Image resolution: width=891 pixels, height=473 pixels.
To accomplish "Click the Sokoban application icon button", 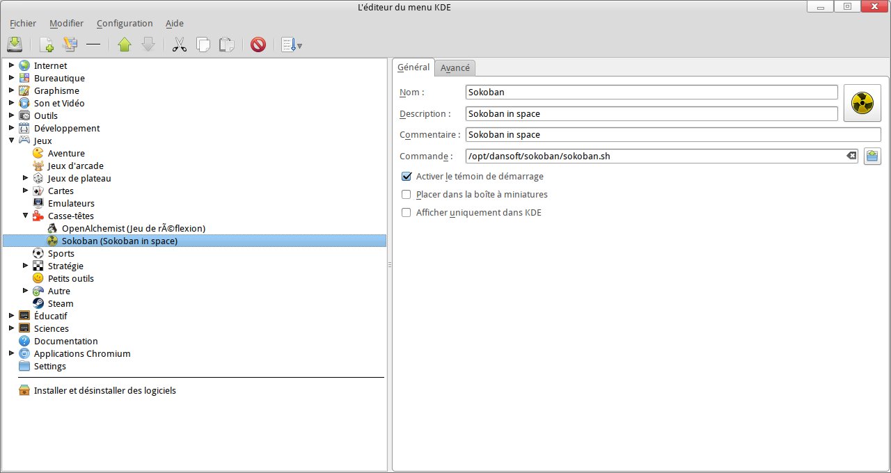I will click(x=862, y=103).
